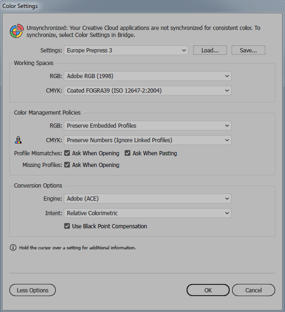Image resolution: width=285 pixels, height=312 pixels.
Task: Open the conversion Engine dropdown
Action: (x=148, y=199)
